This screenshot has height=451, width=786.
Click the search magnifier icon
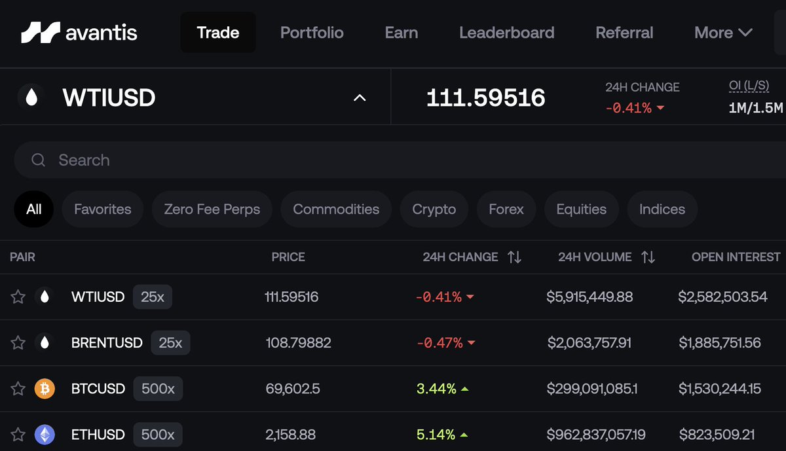tap(38, 160)
